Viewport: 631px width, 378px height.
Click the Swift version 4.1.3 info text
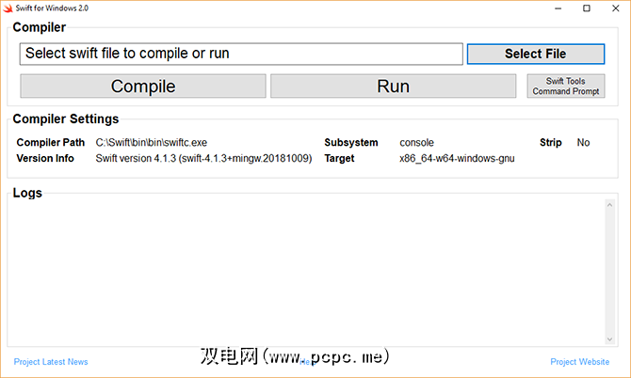coord(203,158)
